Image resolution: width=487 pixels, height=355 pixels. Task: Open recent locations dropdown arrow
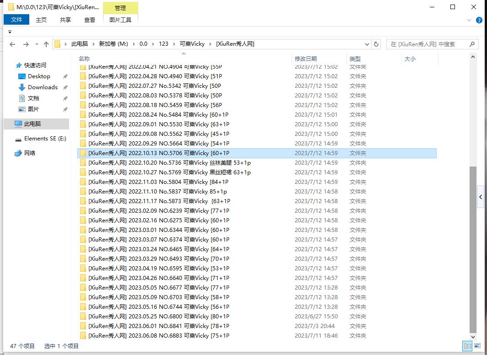tap(37, 44)
